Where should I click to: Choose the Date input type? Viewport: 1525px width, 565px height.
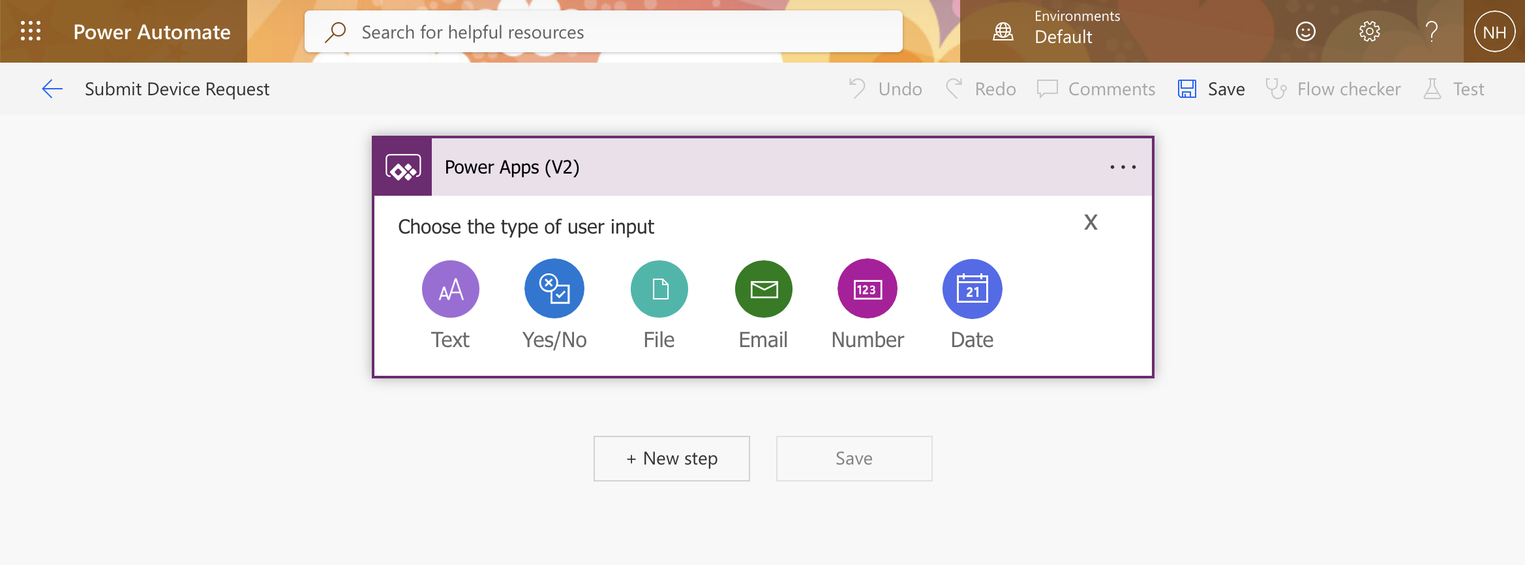click(973, 305)
